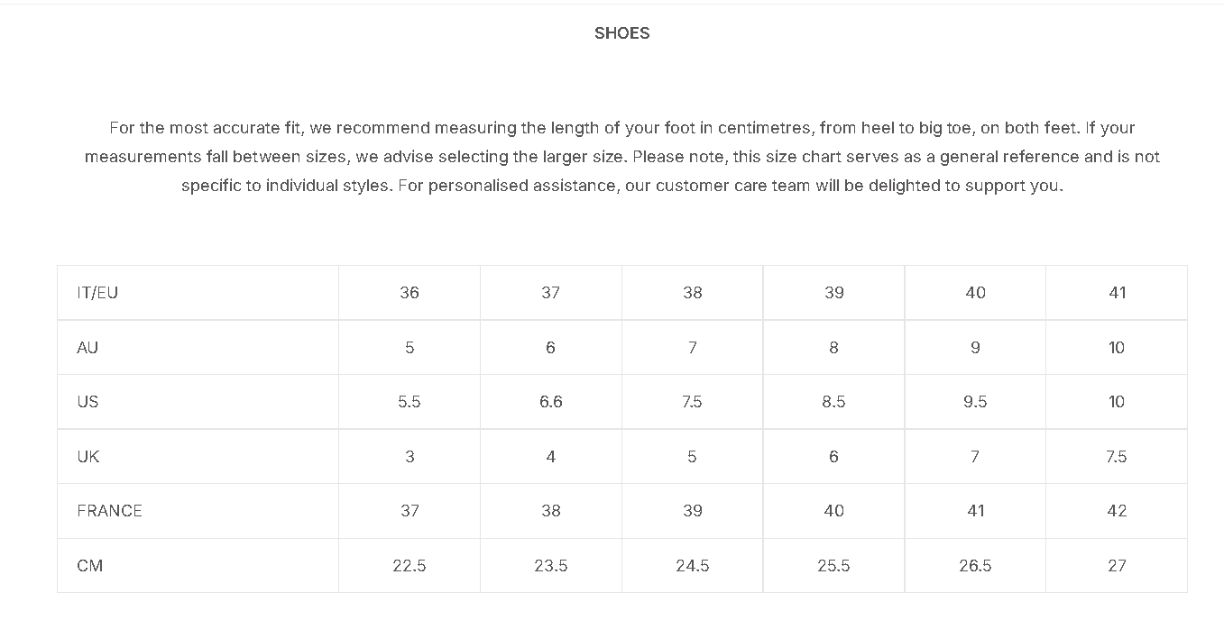Screen dimensions: 1224x620
Task: Select the US size 8.5 cell
Action: [833, 402]
